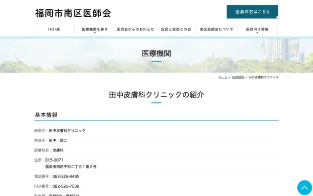Click the 医療機関 breadcrumb link
The image size is (313, 196).
238,77
